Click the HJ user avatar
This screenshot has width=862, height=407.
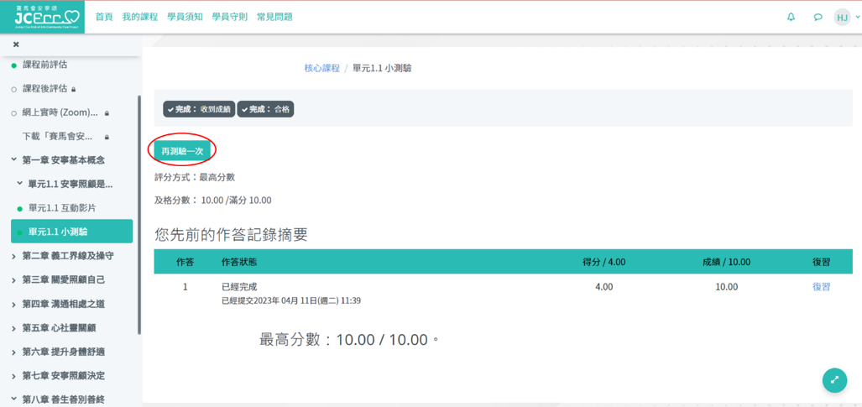(842, 17)
